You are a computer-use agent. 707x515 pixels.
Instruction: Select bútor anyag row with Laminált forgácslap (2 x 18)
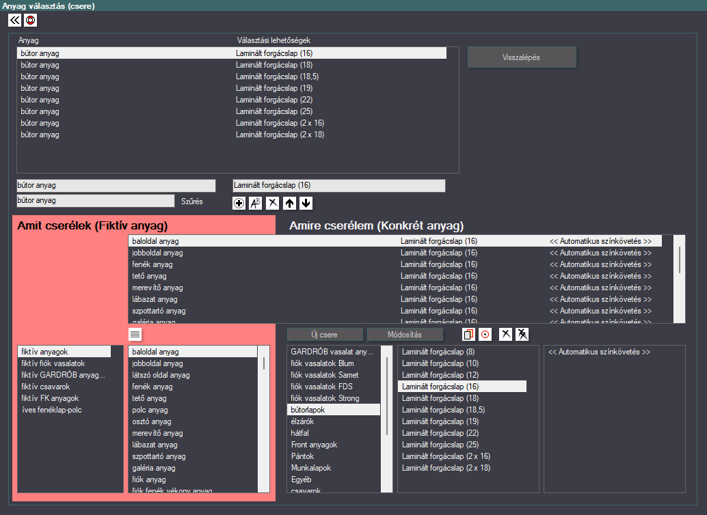tap(232, 135)
